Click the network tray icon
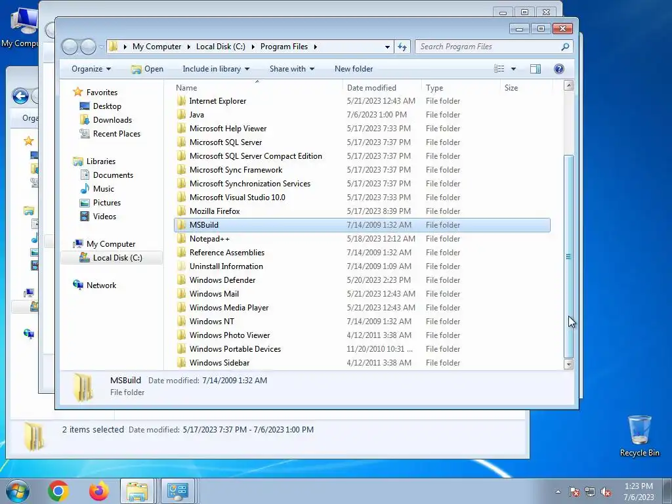 (590, 492)
